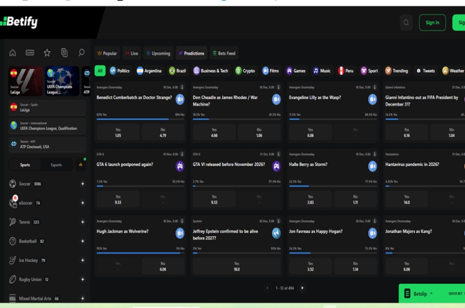This screenshot has height=308, width=465.
Task: Open the LIVE icon in sidebar
Action: point(30,53)
